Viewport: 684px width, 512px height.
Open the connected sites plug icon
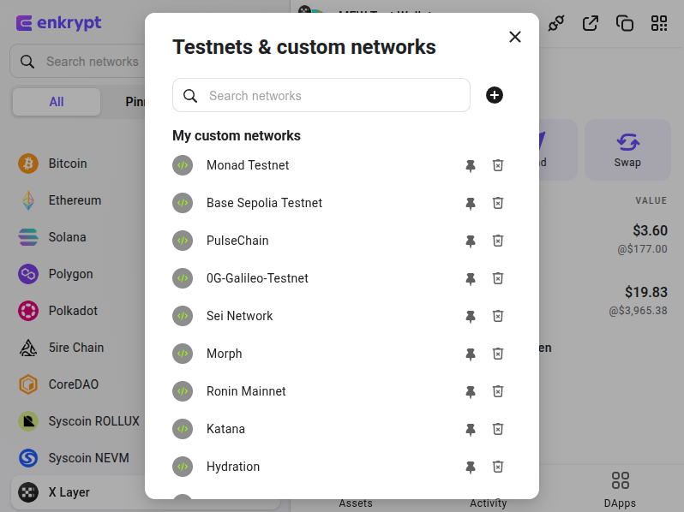click(556, 23)
